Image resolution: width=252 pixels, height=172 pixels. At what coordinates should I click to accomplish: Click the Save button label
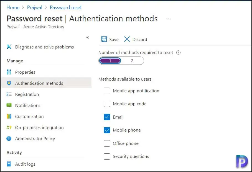tap(114, 39)
